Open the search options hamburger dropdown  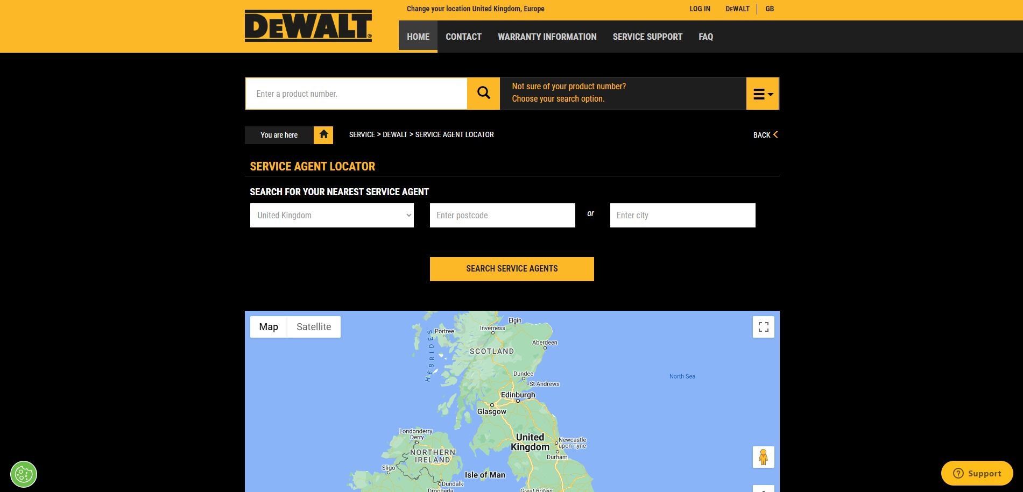762,94
